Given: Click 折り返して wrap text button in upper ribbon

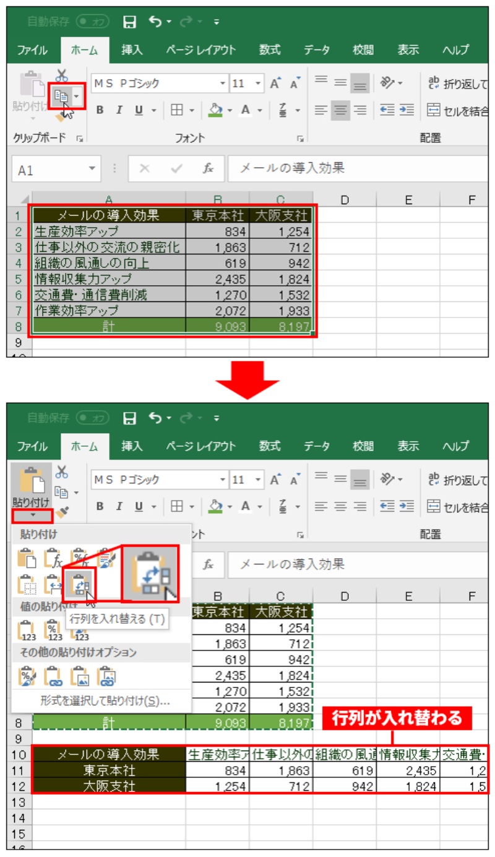Looking at the screenshot, I should [458, 82].
